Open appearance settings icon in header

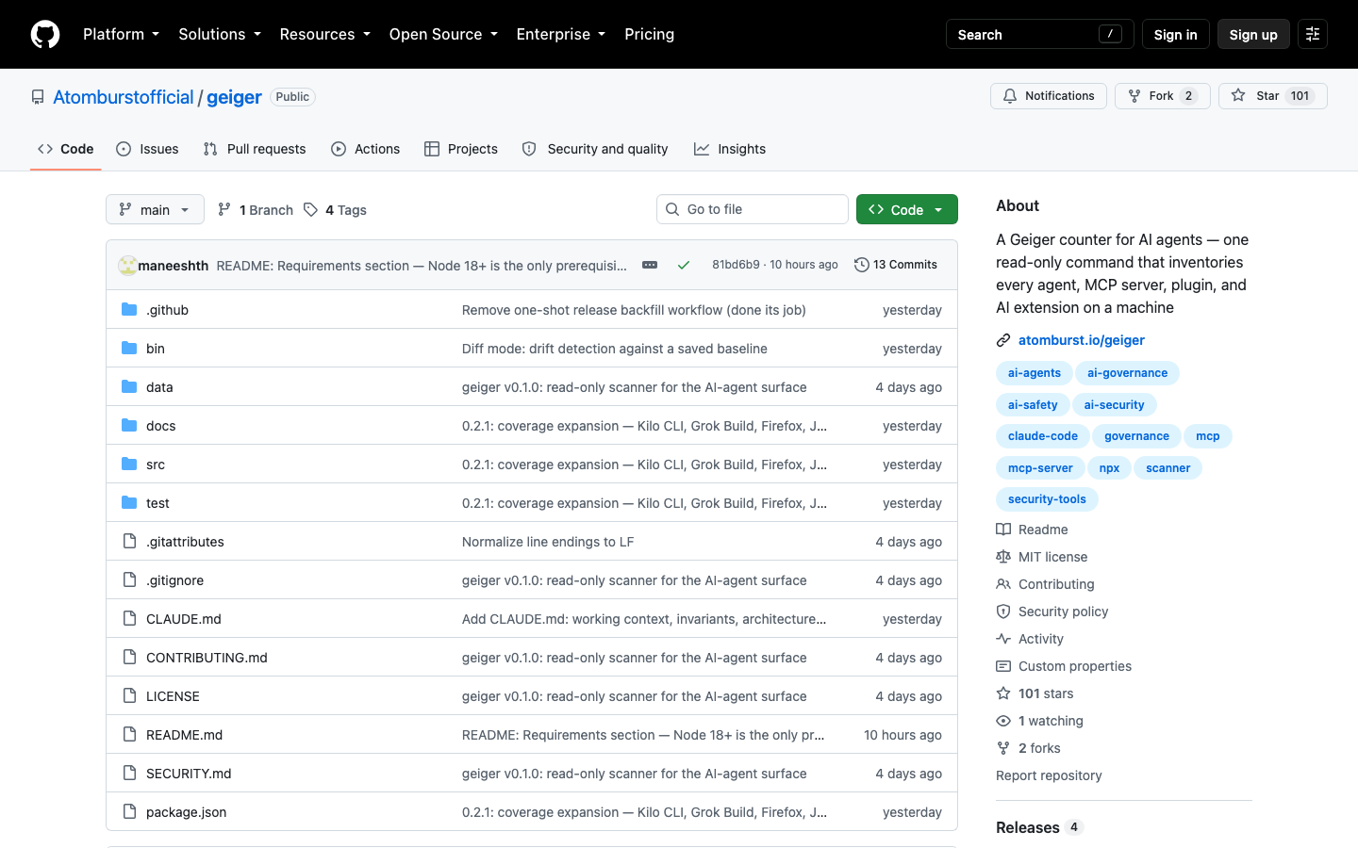pos(1313,34)
